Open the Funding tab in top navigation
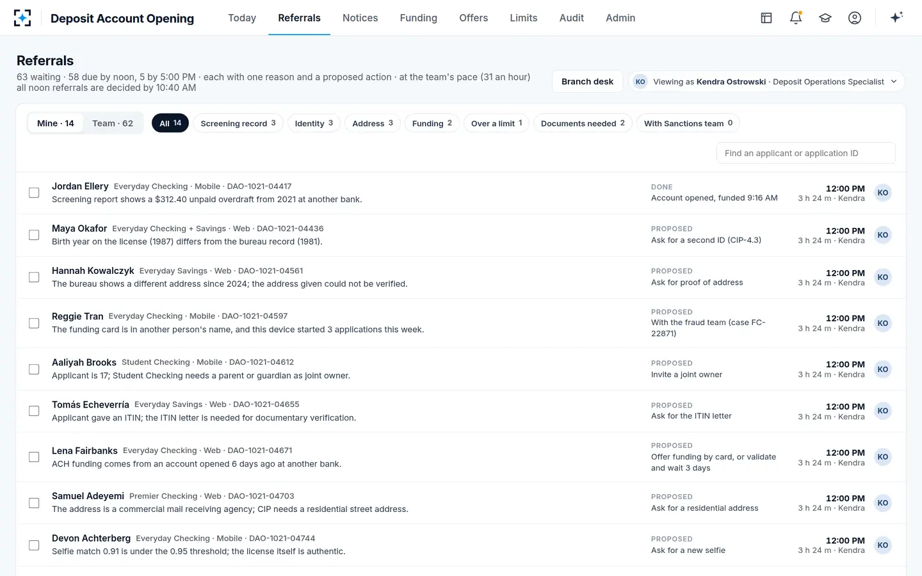Viewport: 922px width, 576px height. coord(419,18)
